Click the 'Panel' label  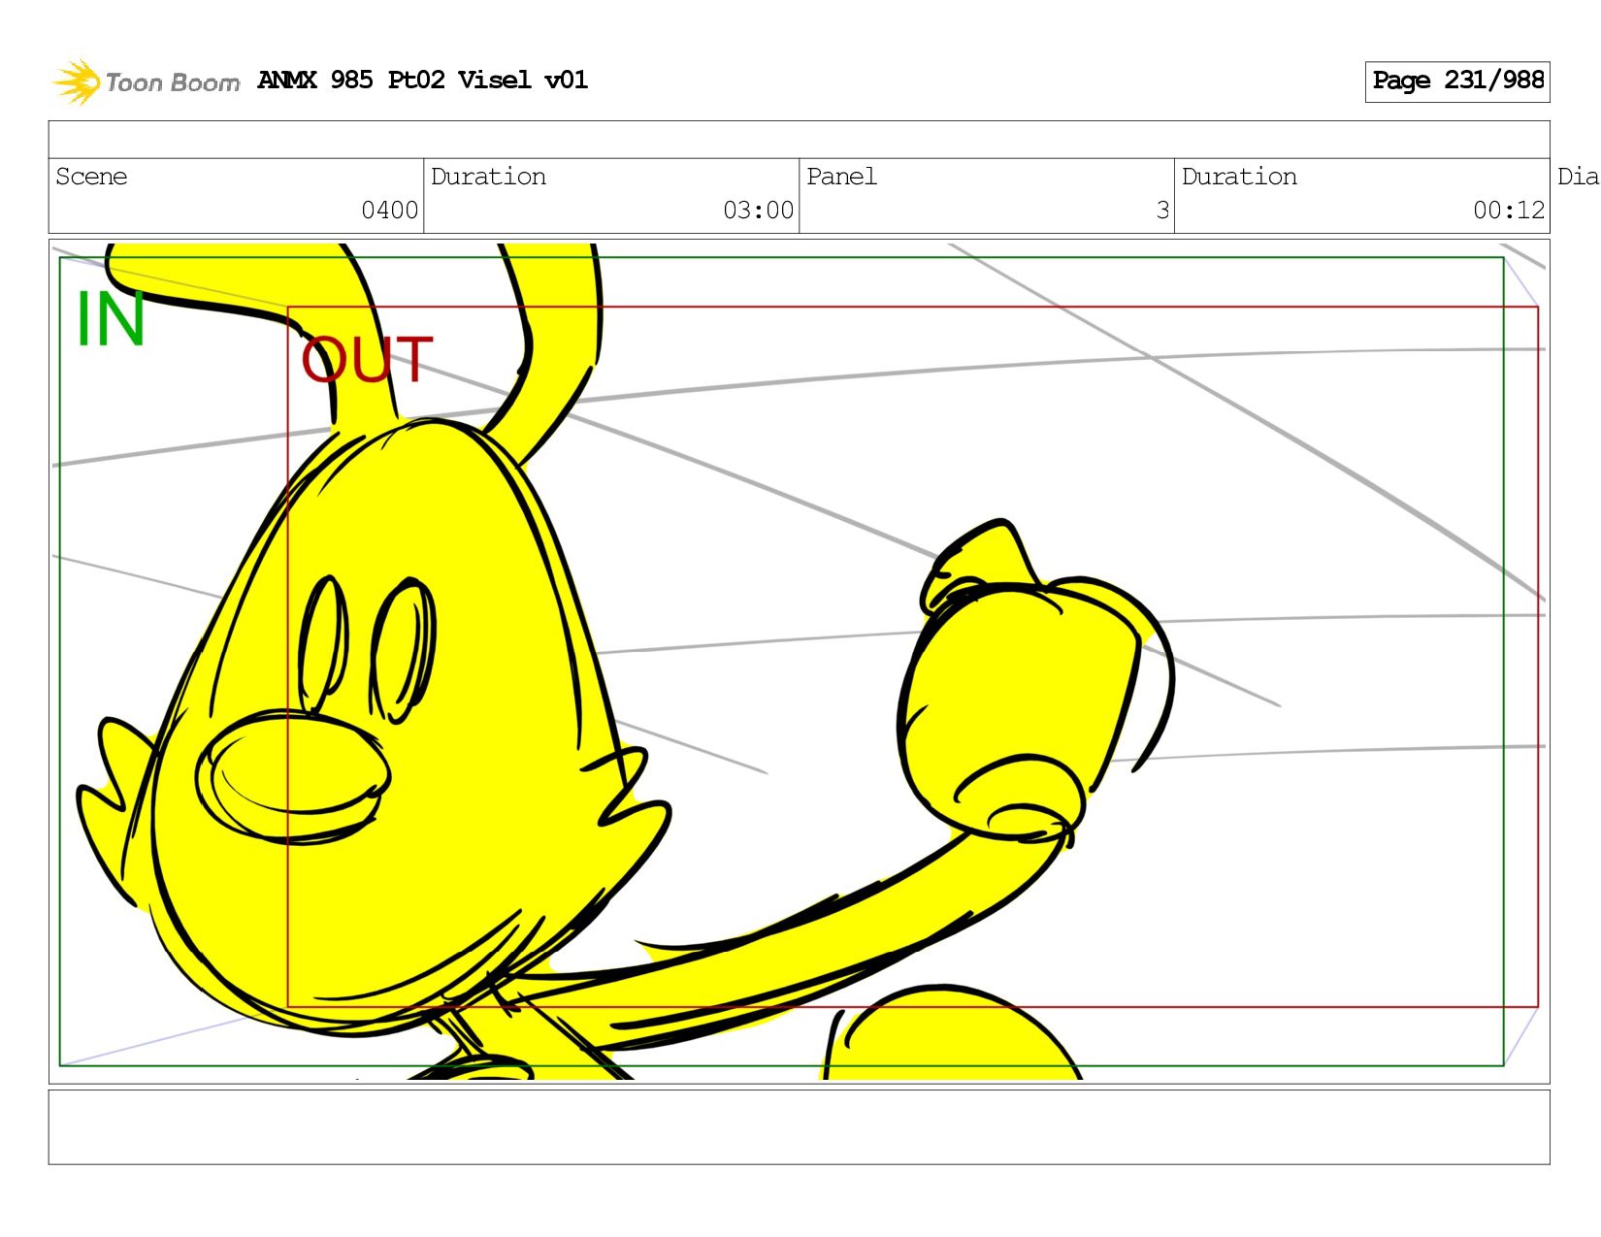(x=841, y=177)
